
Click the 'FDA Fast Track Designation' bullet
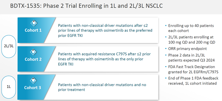pos(193,69)
